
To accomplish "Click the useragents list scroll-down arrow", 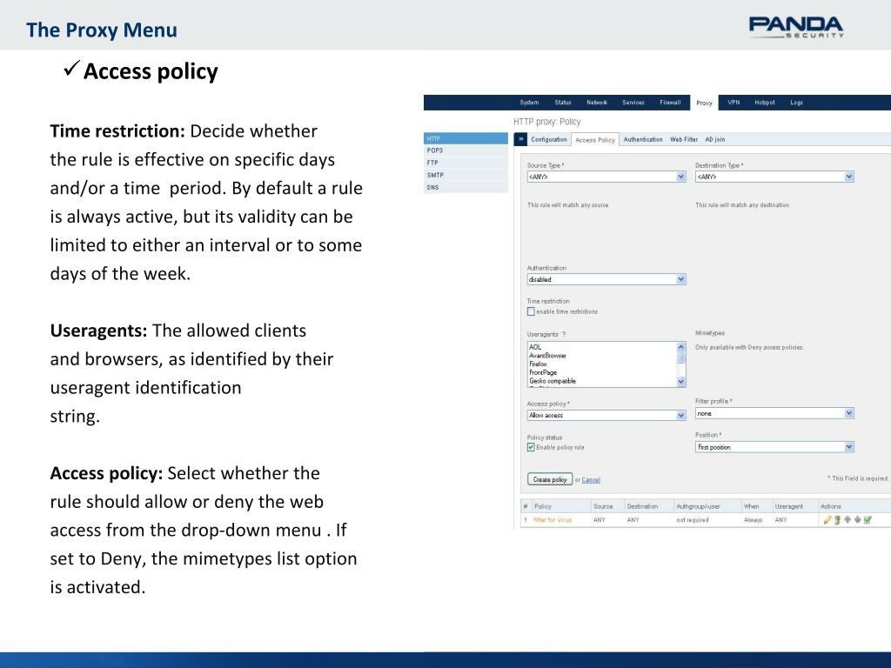I will [x=681, y=382].
